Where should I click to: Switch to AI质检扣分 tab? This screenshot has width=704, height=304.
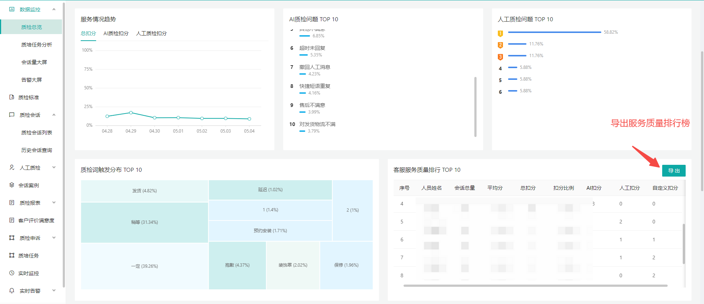click(116, 33)
